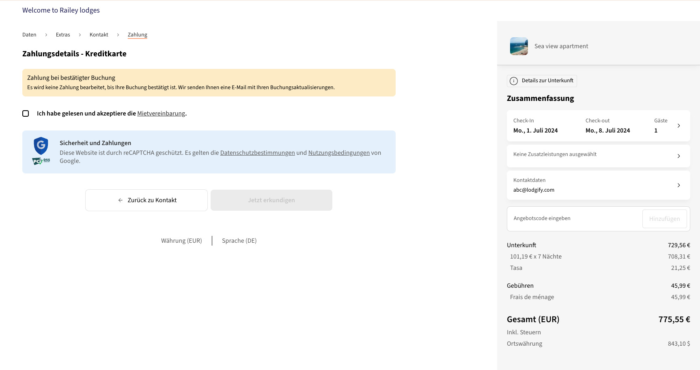Image resolution: width=700 pixels, height=370 pixels.
Task: Click the Sea view apartment property photo
Action: point(519,46)
